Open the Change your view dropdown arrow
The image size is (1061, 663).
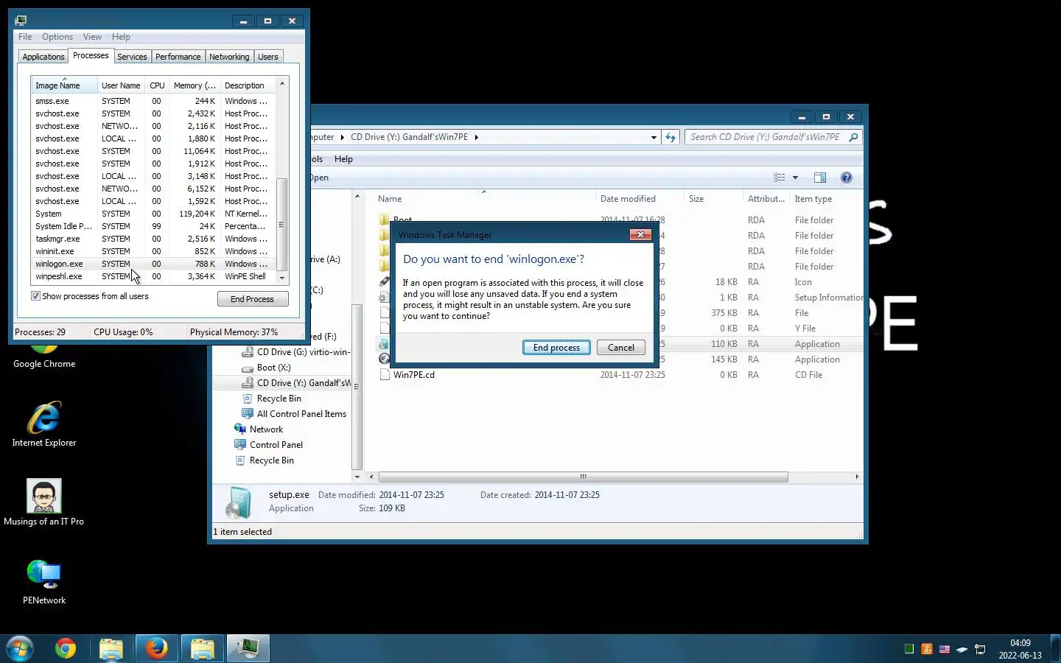tap(795, 178)
